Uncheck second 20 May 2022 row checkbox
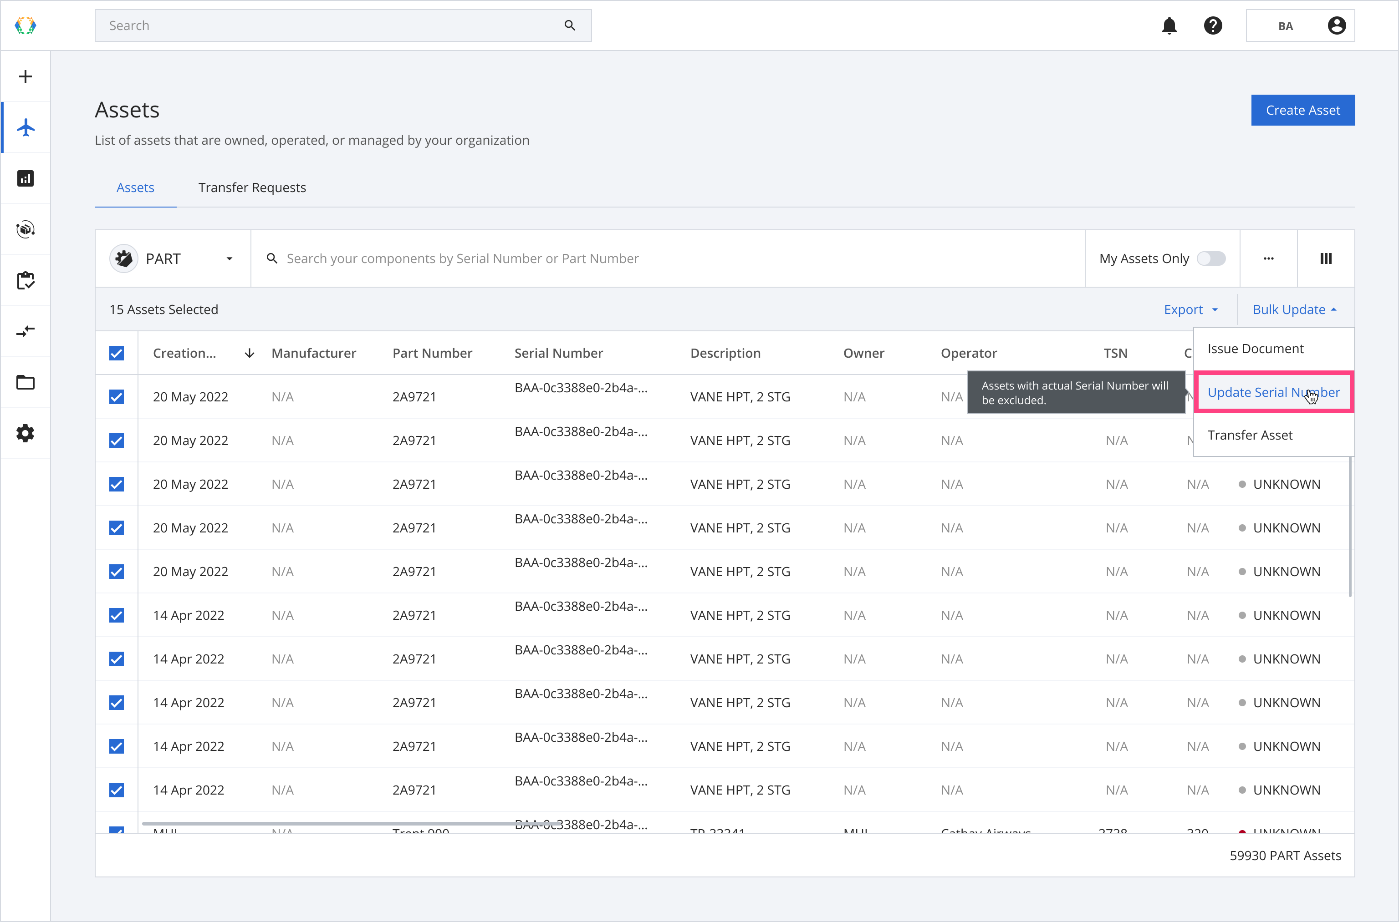Viewport: 1399px width, 922px height. 117,441
